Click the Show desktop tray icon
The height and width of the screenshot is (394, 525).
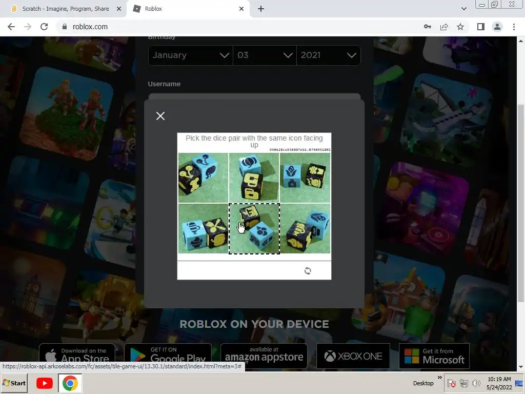(519, 383)
